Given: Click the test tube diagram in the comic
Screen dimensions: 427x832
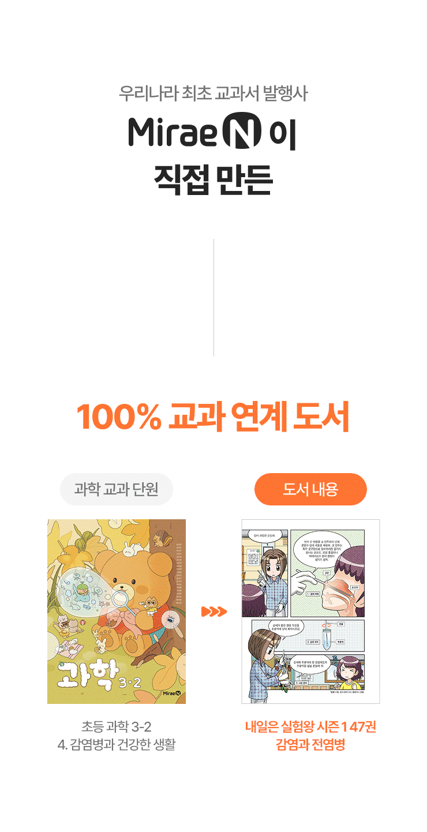Looking at the screenshot, I should [x=327, y=636].
